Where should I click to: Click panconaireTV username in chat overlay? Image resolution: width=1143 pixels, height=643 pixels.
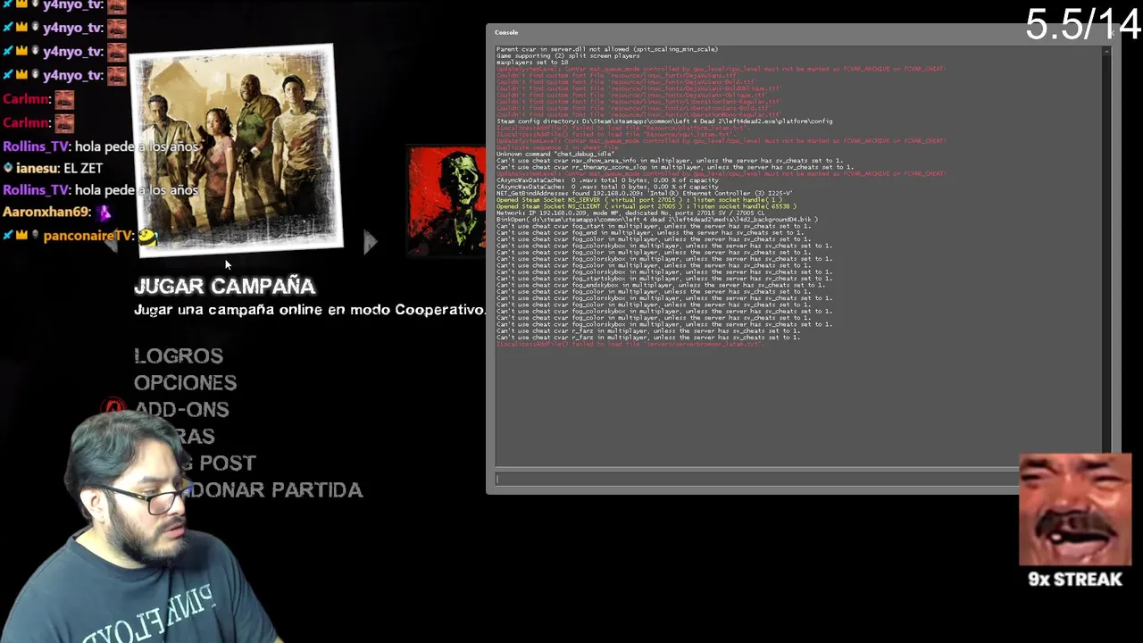(88, 236)
